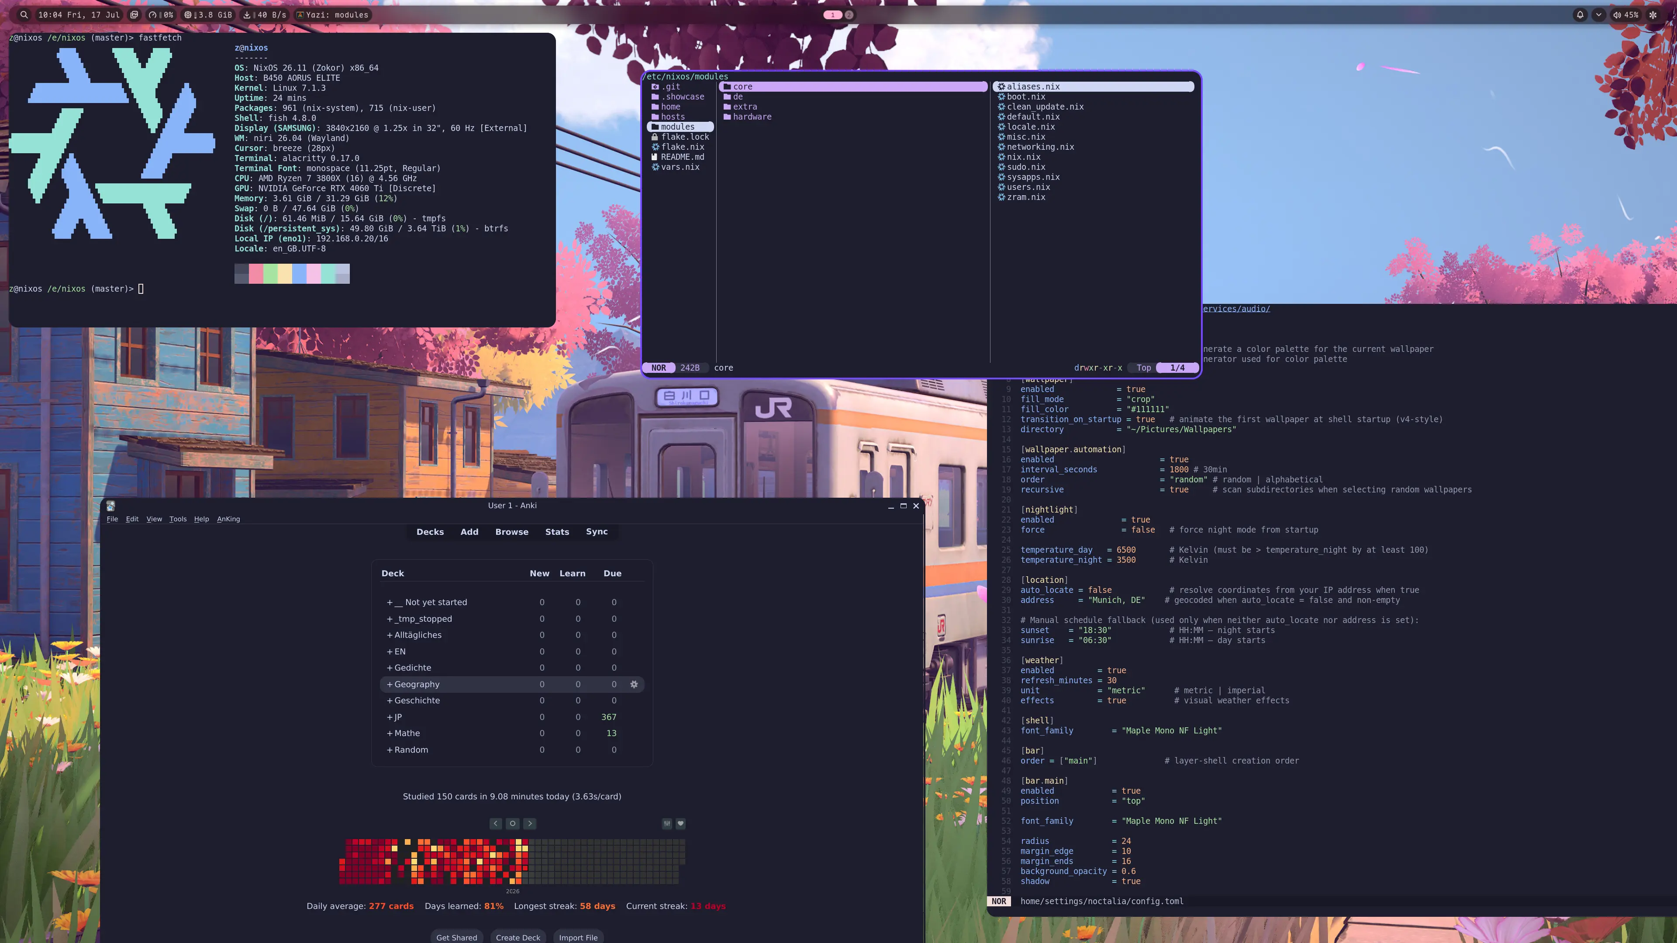
Task: Open heatmap options sliders icon in Anki
Action: (667, 823)
